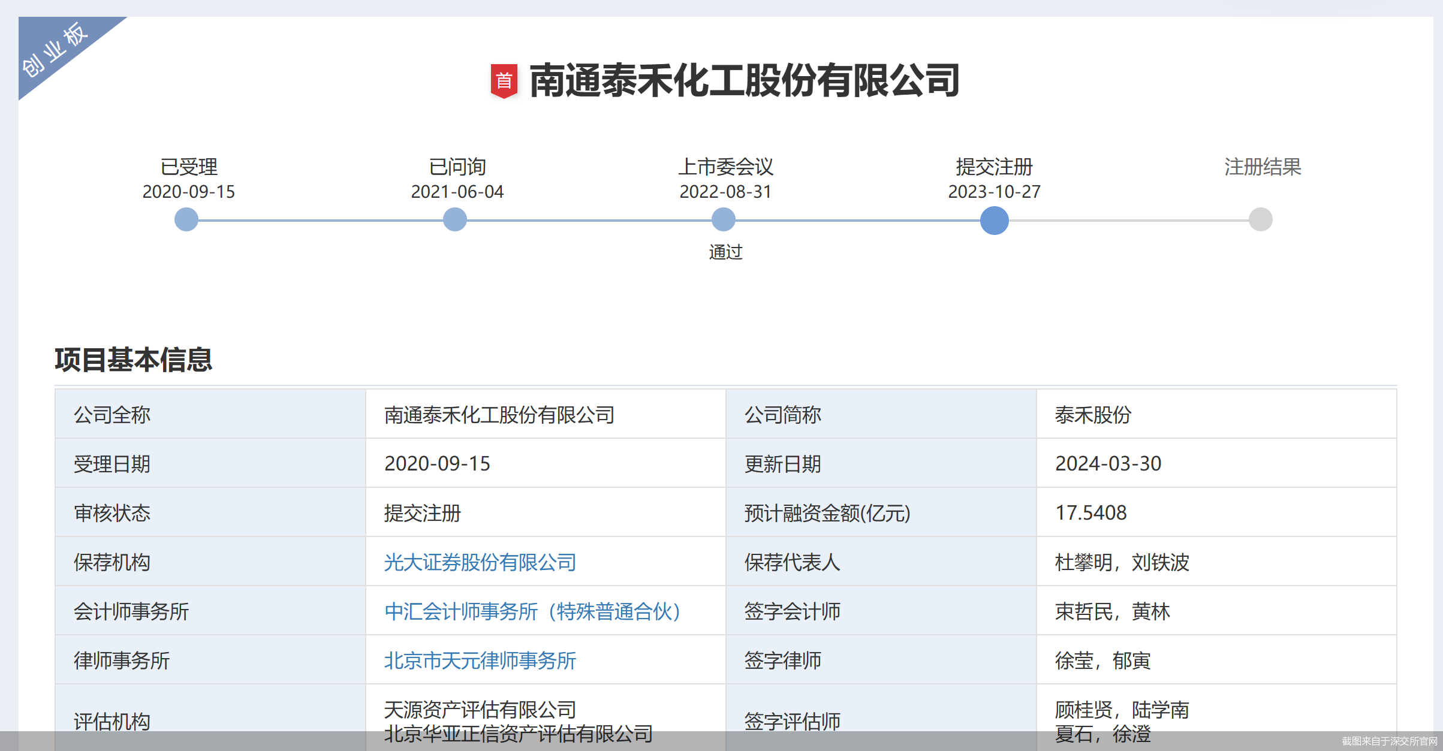Click the 提交注册 timeline node
Screen dimensions: 1443x751
point(995,220)
